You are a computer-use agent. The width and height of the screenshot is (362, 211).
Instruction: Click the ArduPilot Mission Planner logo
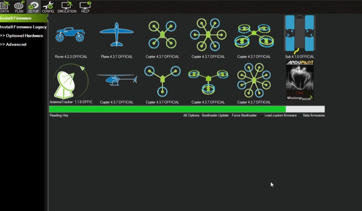pyautogui.click(x=300, y=80)
